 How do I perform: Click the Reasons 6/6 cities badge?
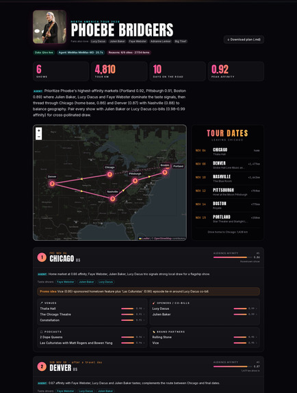129,53
